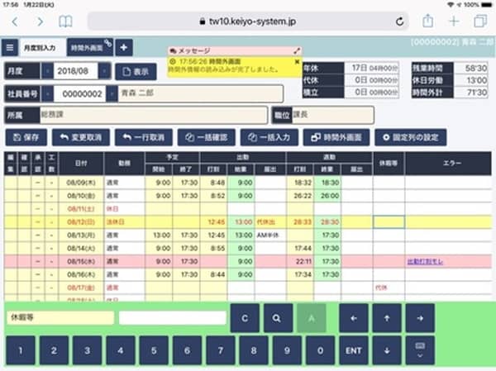Expand the メッセージ panel
This screenshot has width=496, height=371.
[x=297, y=51]
